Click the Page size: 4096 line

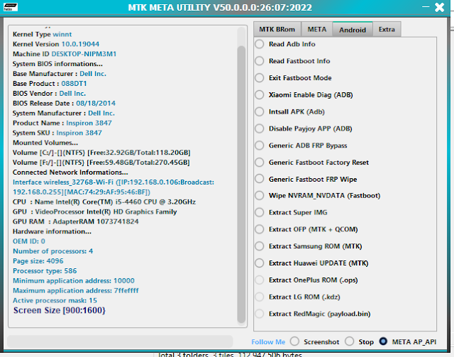coord(38,260)
